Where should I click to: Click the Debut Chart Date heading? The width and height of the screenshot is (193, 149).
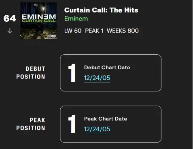107,68
